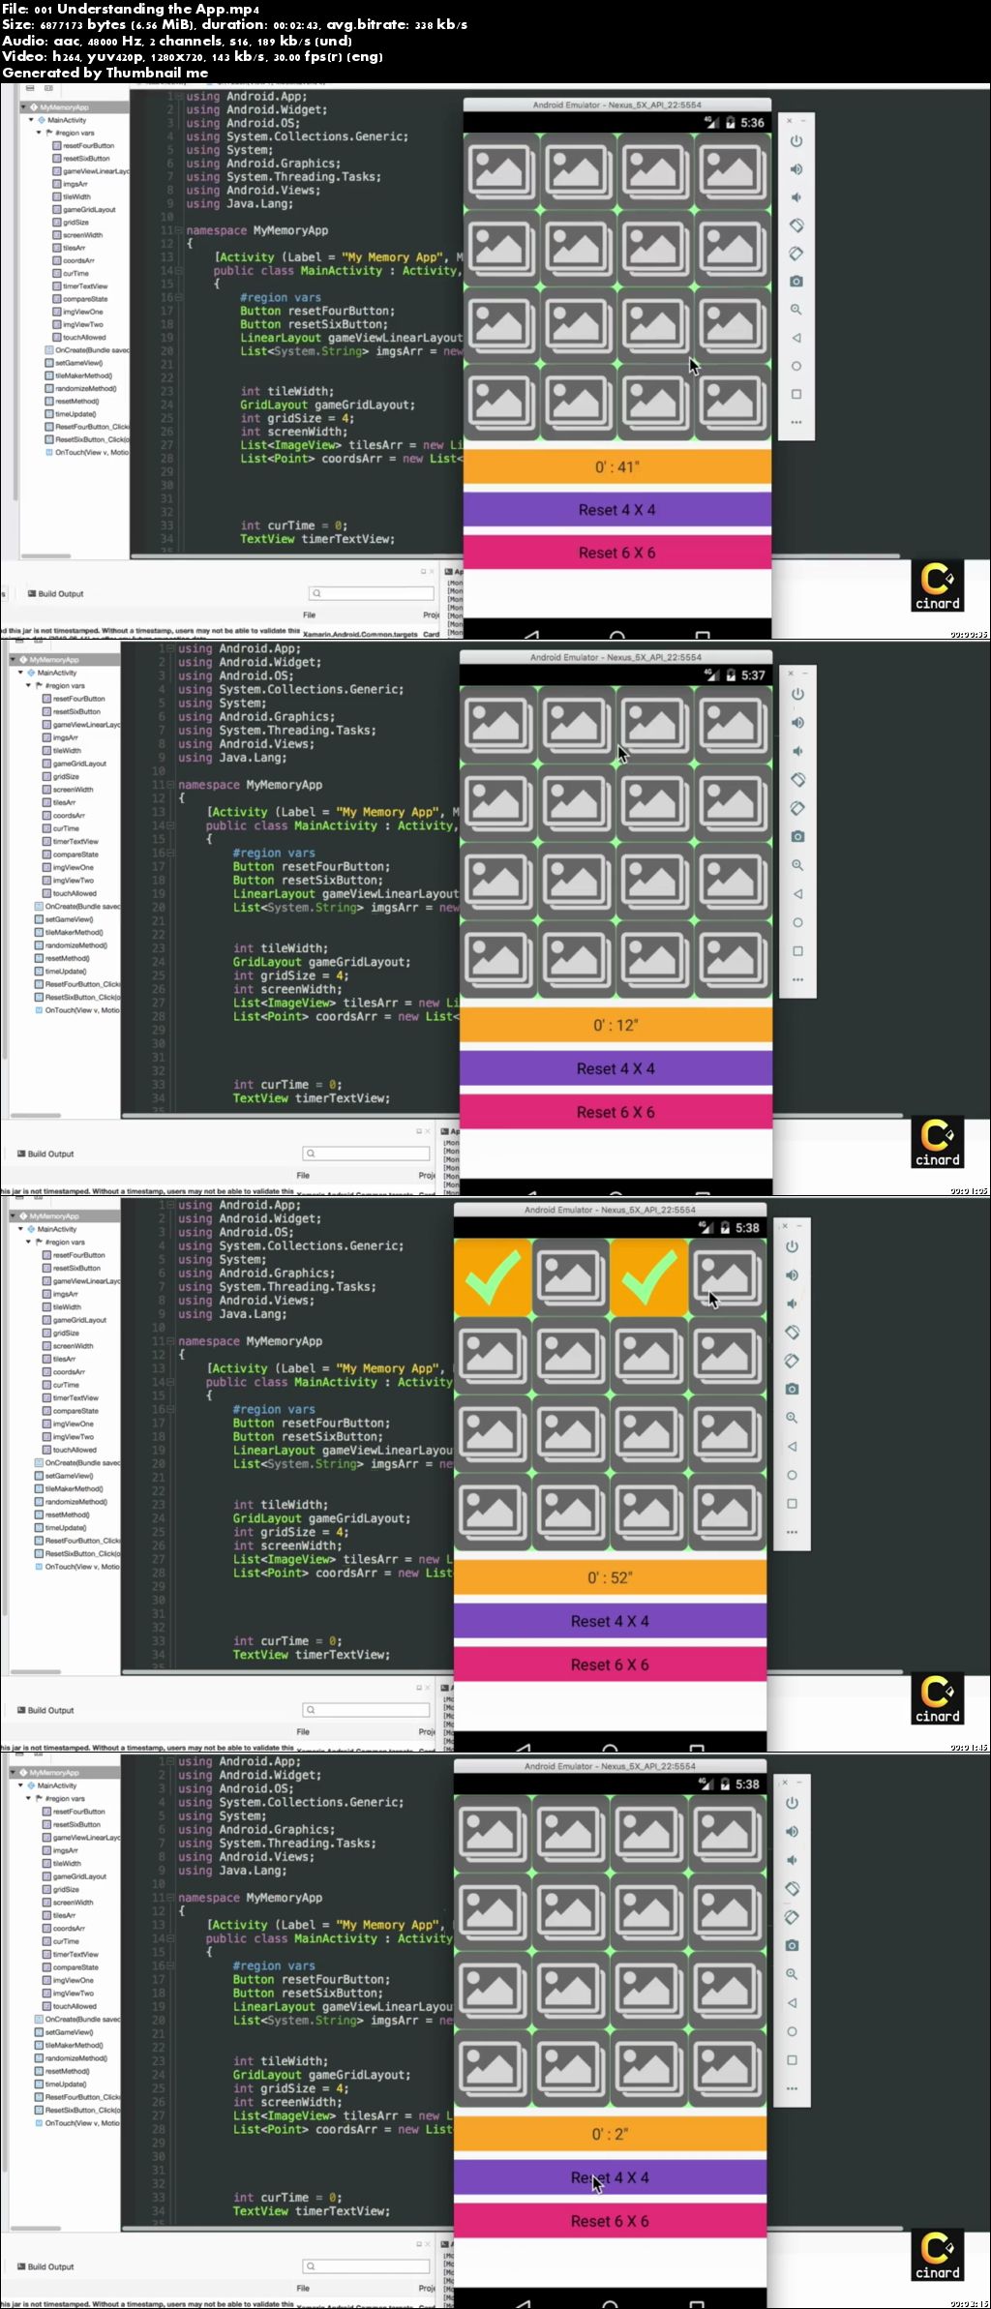Click the 0':41" timer label
Image resolution: width=991 pixels, height=2309 pixels.
coord(616,466)
